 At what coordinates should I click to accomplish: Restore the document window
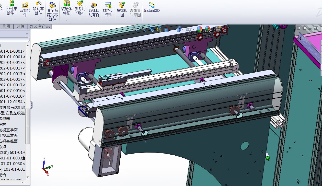(x=316, y=28)
